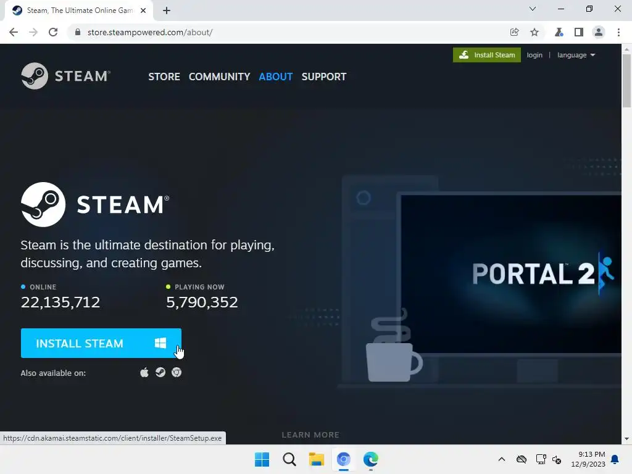Image resolution: width=632 pixels, height=474 pixels.
Task: Open the notifications bell icon
Action: point(615,459)
